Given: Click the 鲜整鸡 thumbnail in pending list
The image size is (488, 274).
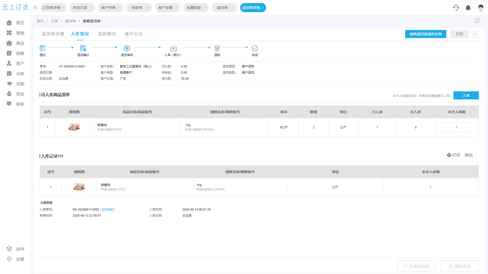Looking at the screenshot, I should point(74,127).
